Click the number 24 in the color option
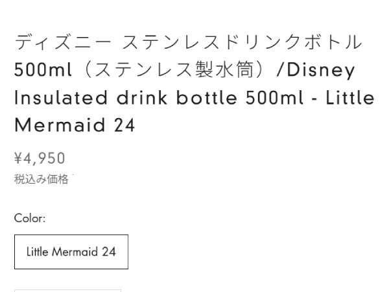This screenshot has height=292, width=389. pos(108,252)
